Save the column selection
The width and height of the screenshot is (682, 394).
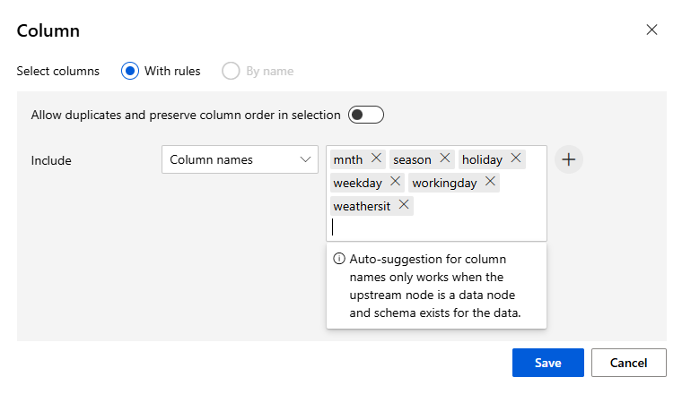548,363
